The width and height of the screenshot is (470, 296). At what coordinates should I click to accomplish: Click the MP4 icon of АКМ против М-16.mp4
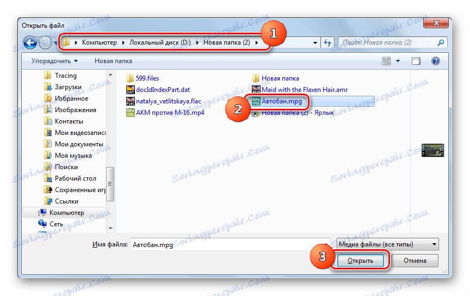130,113
